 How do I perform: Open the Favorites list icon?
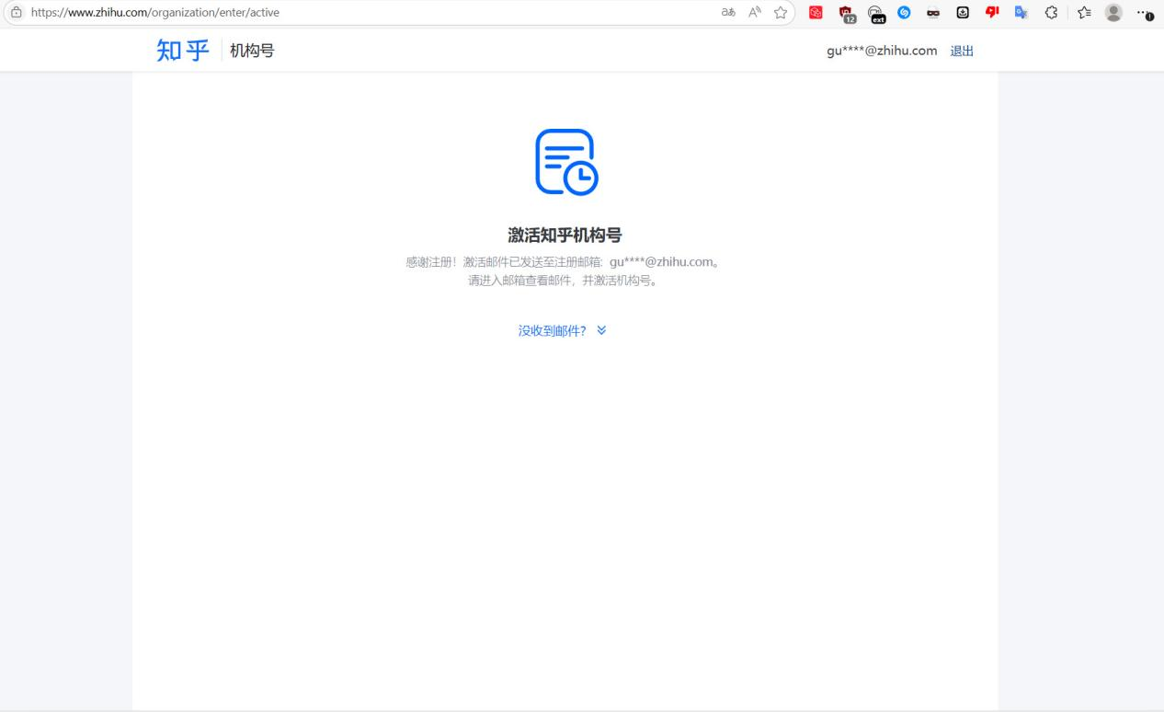(1084, 13)
